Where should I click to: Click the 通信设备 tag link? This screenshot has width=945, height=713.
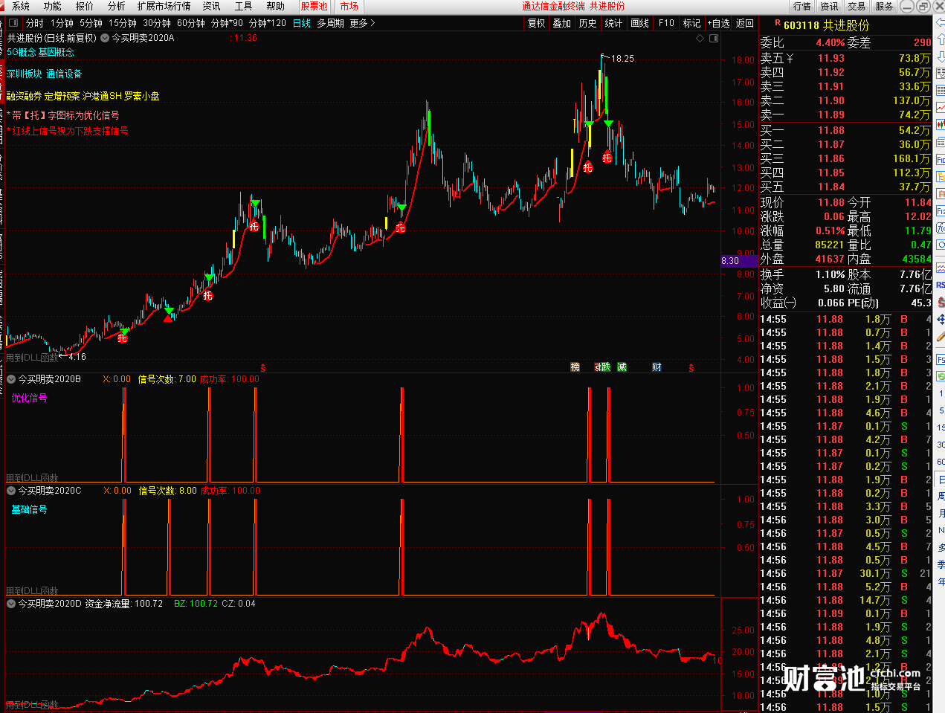(x=64, y=74)
